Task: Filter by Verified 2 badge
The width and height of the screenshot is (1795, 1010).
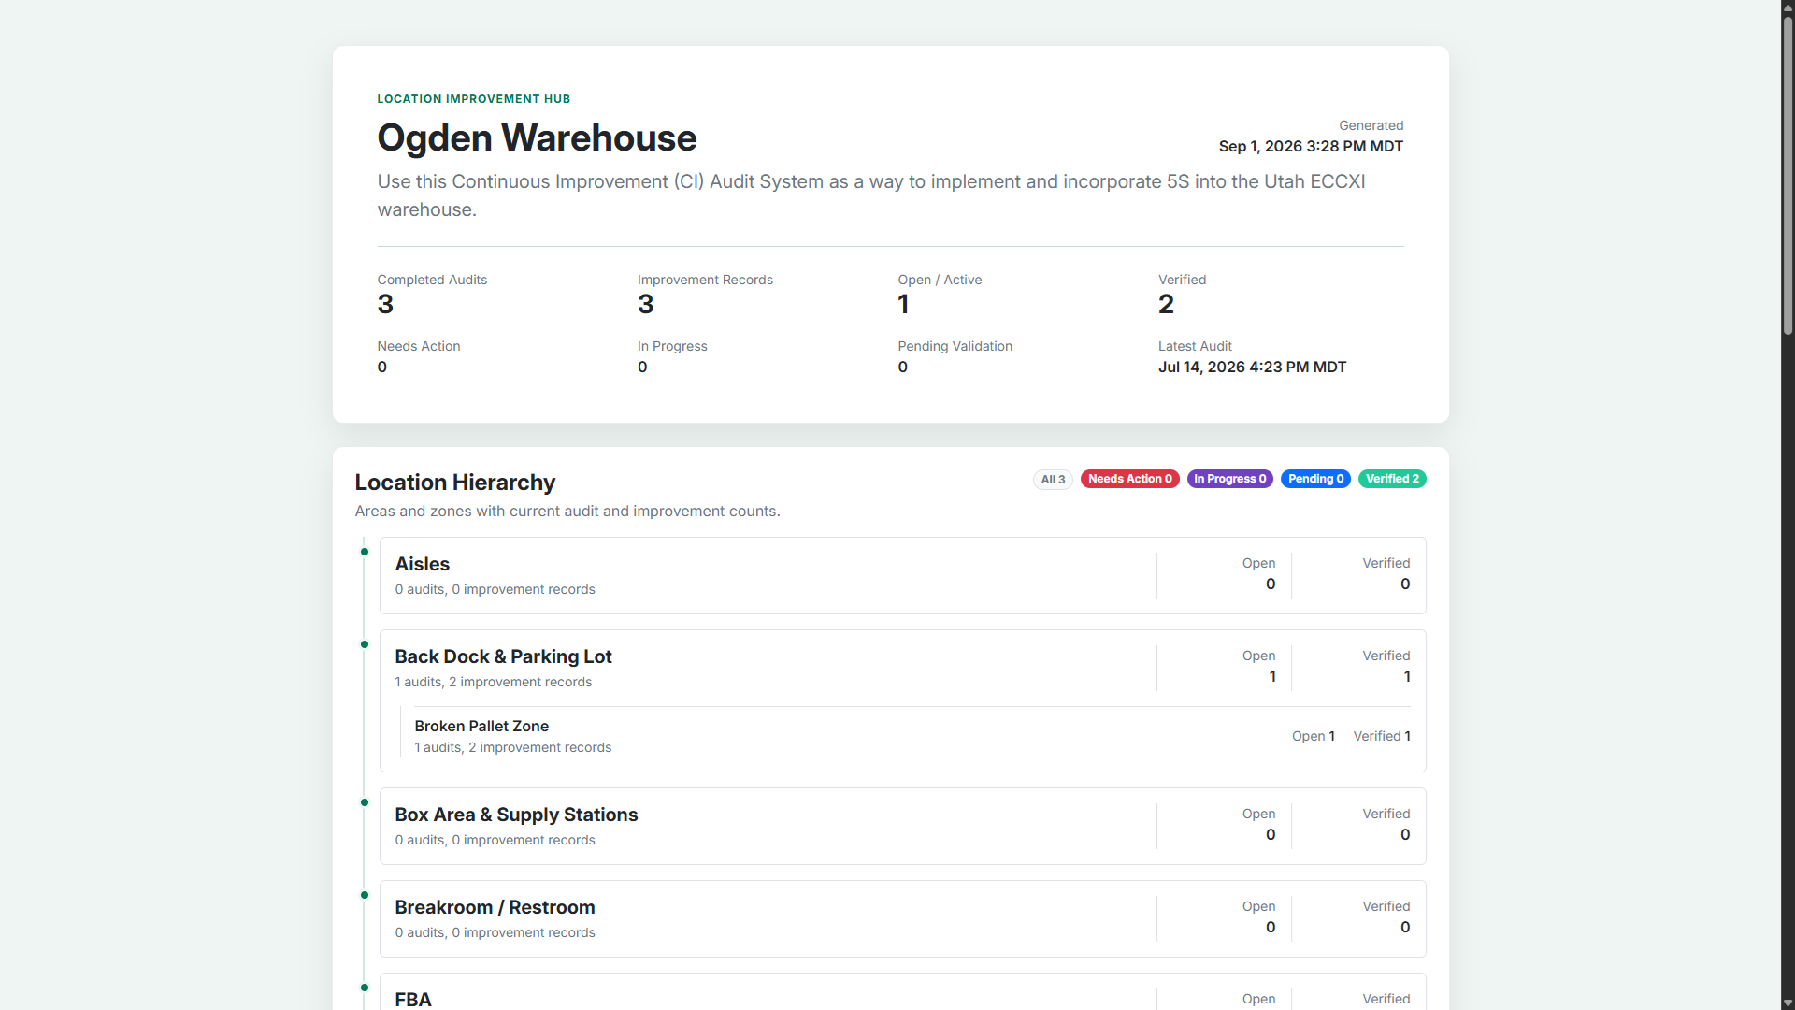Action: click(1392, 479)
